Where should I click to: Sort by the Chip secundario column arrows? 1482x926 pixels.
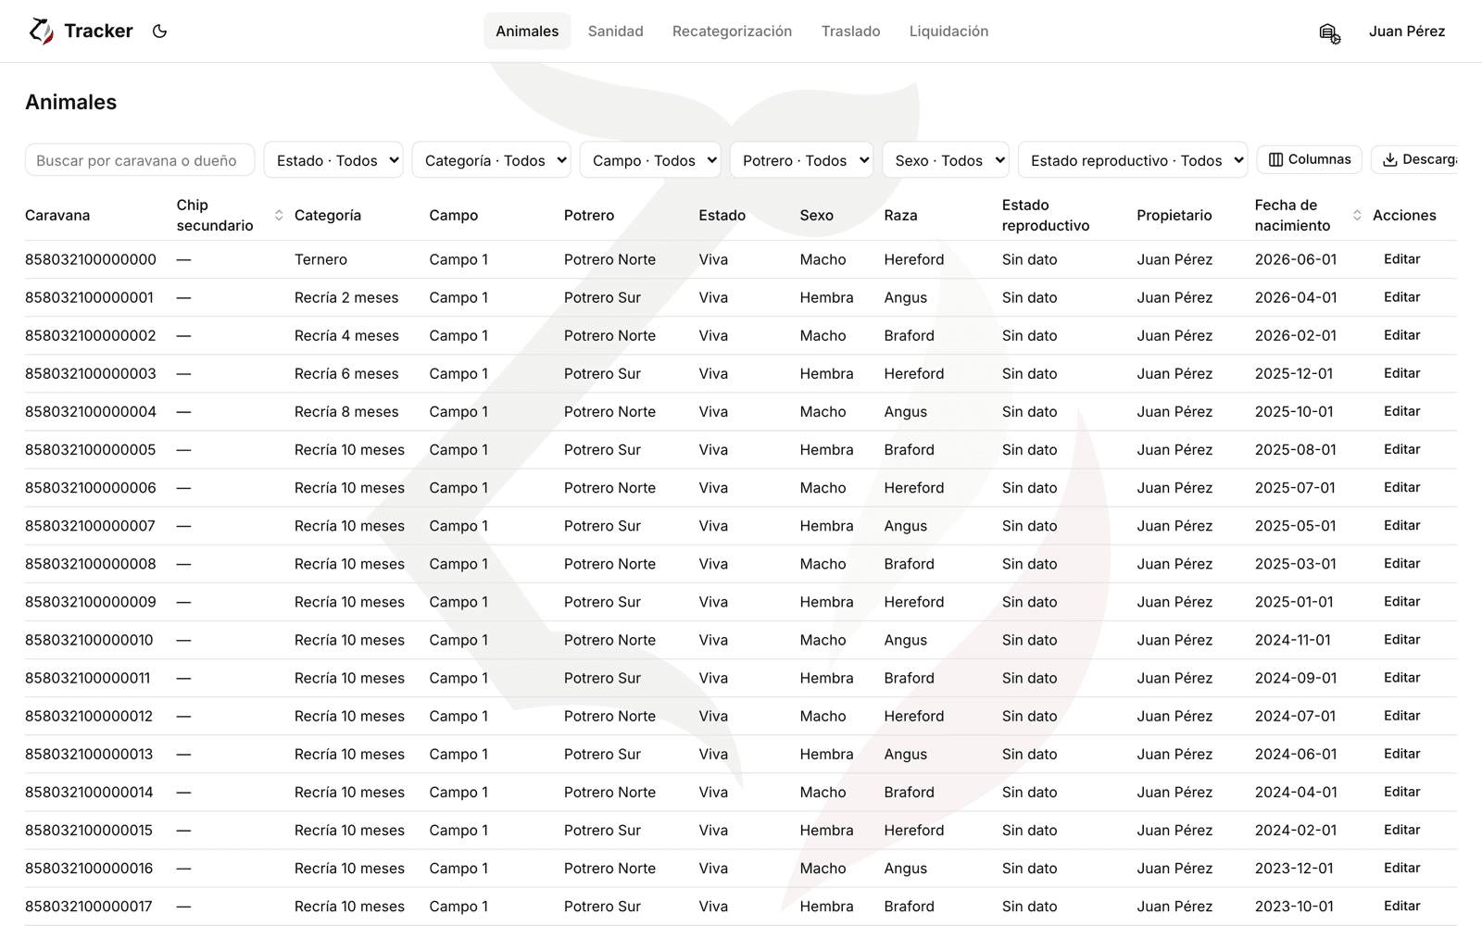point(279,216)
